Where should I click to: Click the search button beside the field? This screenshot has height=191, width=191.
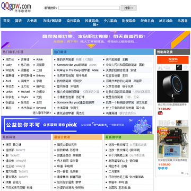(128, 8)
